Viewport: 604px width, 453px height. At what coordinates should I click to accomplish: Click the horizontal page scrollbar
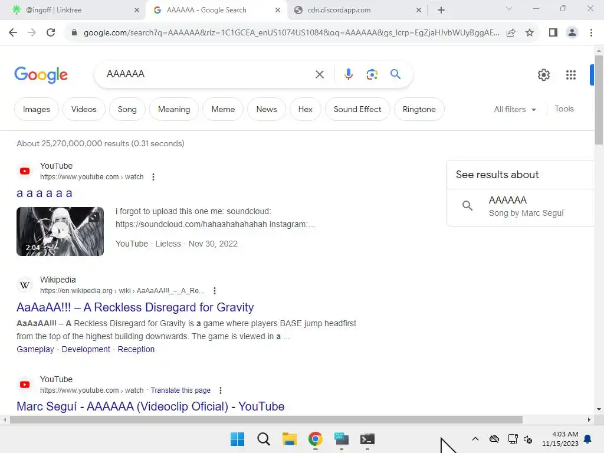[x=266, y=419]
